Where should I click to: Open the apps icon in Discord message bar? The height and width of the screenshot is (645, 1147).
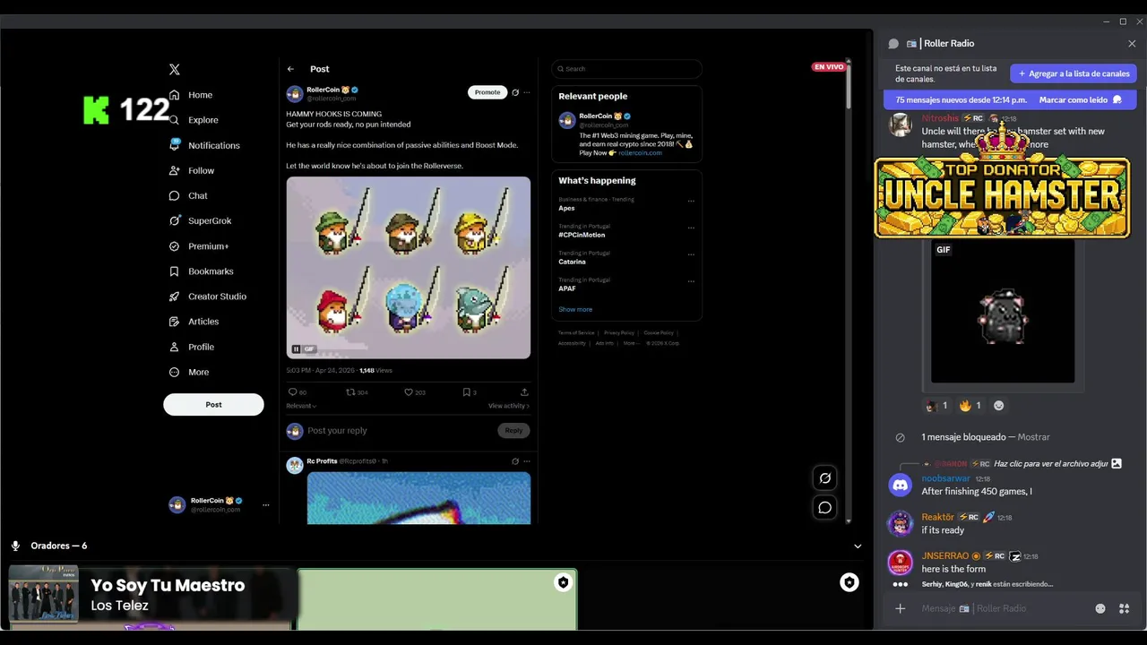tap(1124, 609)
